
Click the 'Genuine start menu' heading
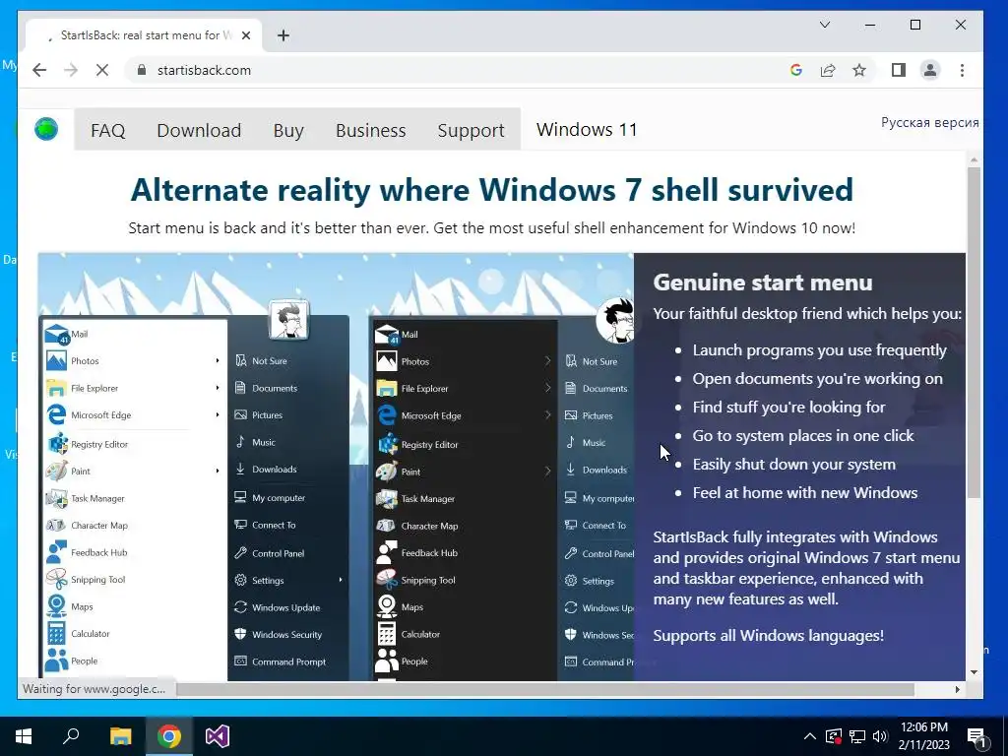pos(763,283)
